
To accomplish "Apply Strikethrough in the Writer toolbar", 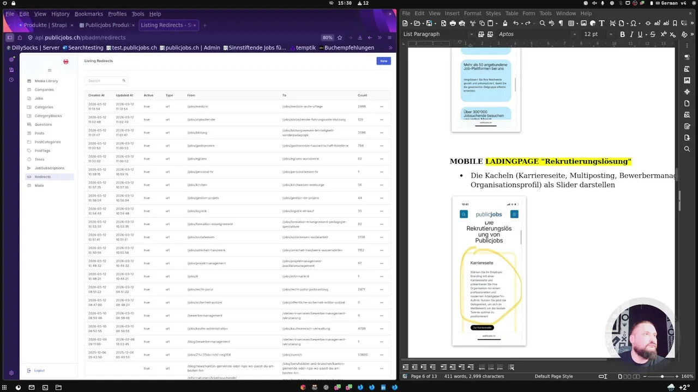I will (x=653, y=34).
